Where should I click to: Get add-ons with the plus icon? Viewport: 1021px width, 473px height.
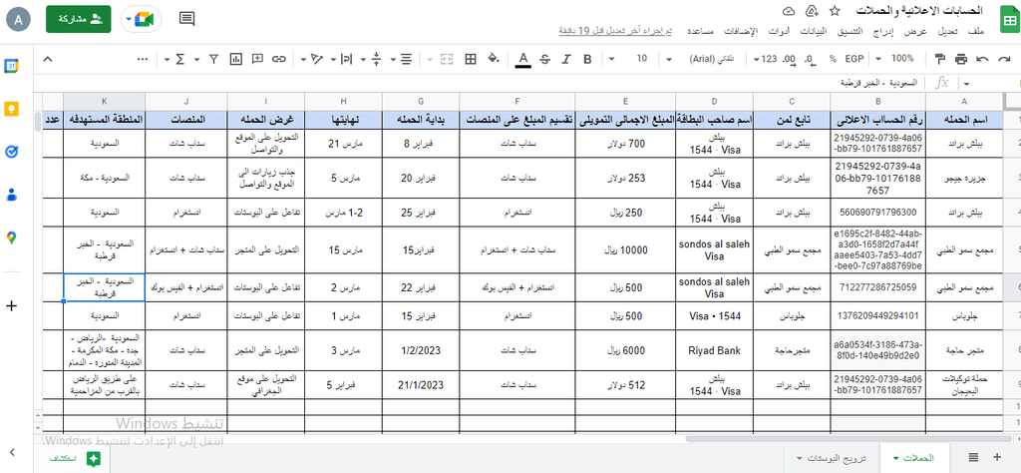coord(11,305)
